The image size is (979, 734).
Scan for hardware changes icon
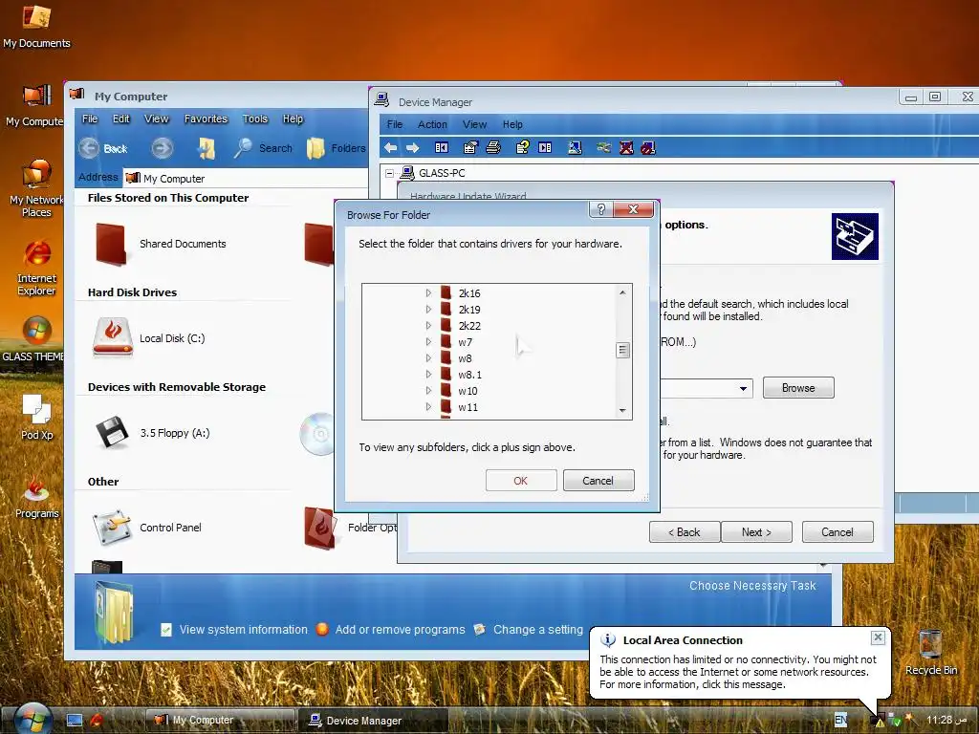point(575,148)
